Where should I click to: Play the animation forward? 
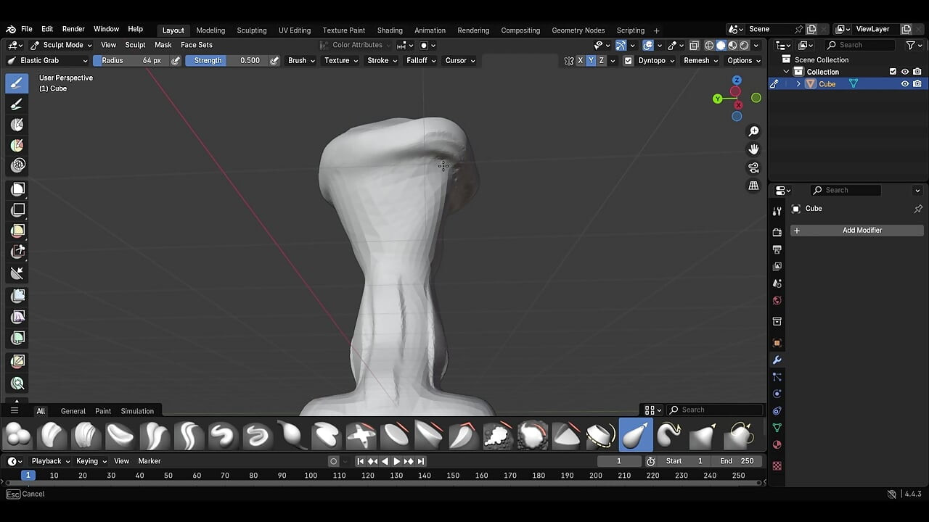point(396,461)
